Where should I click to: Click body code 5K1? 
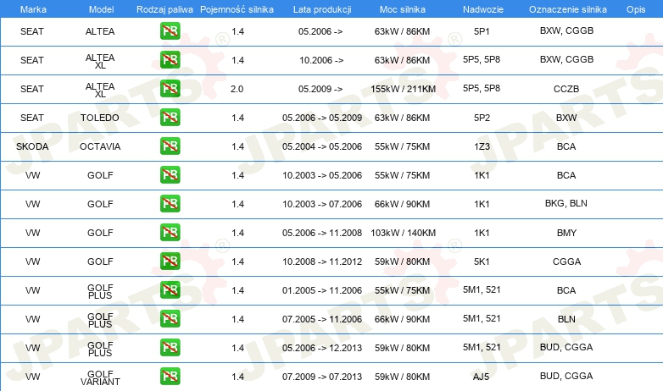click(x=482, y=262)
